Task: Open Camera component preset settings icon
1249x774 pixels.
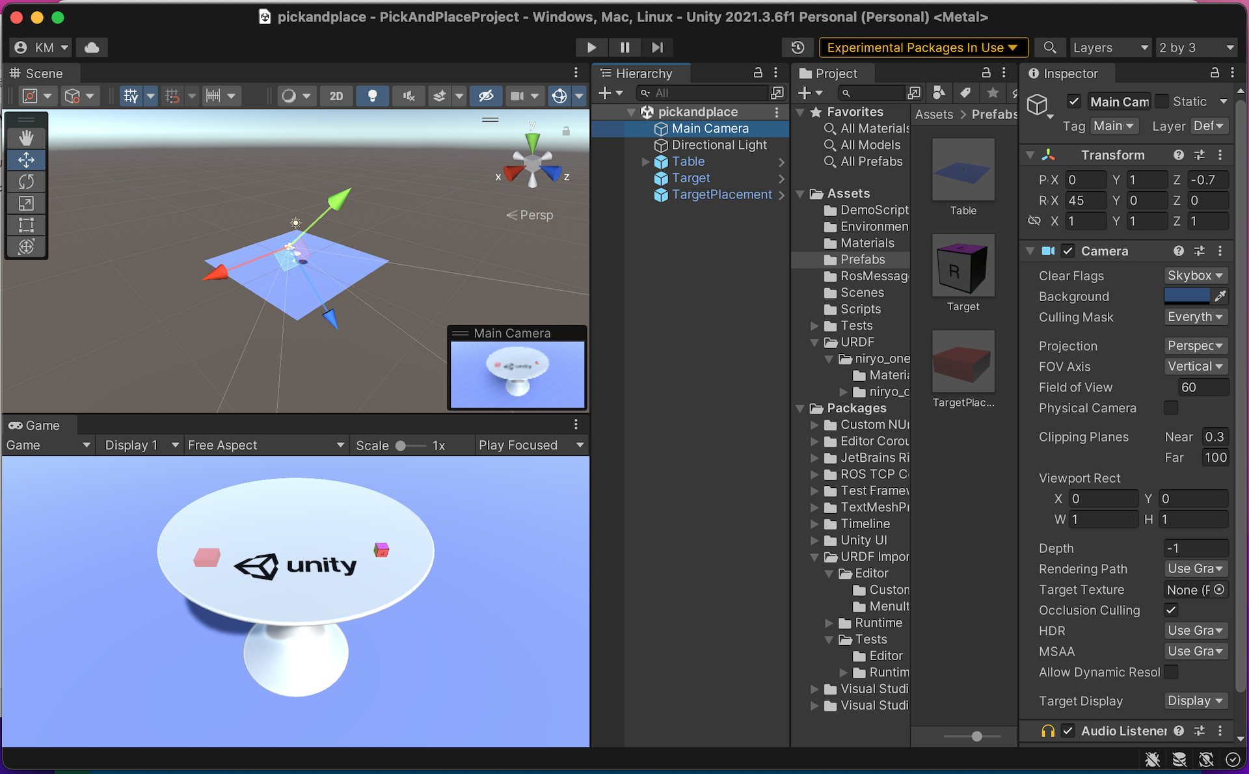Action: coord(1200,251)
